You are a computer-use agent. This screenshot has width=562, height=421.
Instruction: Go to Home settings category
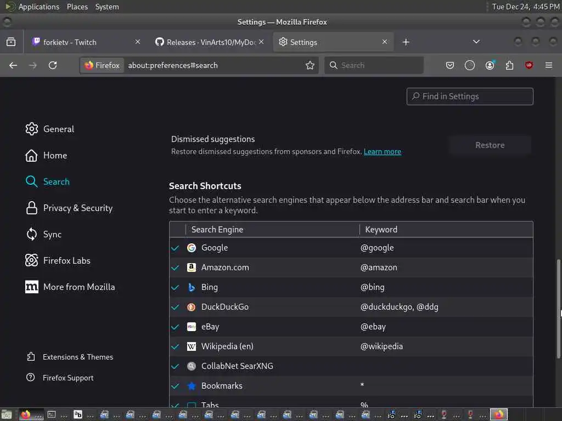(46, 155)
